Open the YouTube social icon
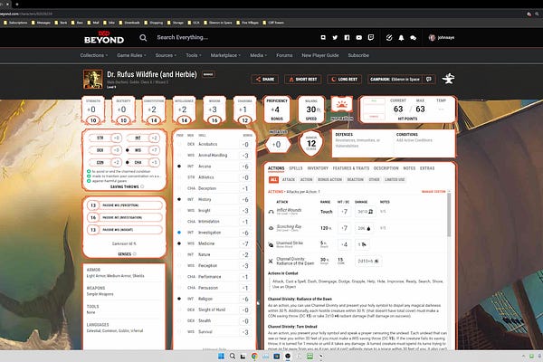 [x=358, y=37]
